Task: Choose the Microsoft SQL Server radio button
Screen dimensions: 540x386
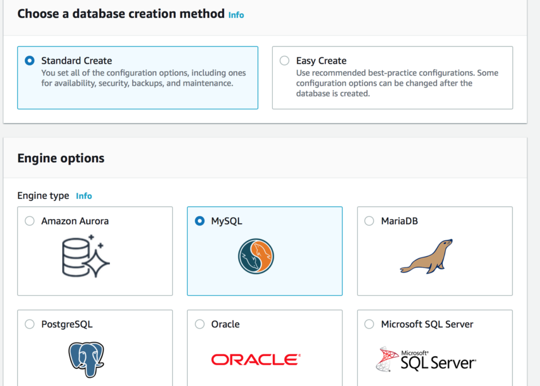Action: [369, 324]
